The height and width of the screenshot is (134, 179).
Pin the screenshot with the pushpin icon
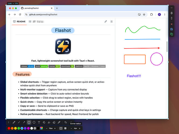(171, 13)
